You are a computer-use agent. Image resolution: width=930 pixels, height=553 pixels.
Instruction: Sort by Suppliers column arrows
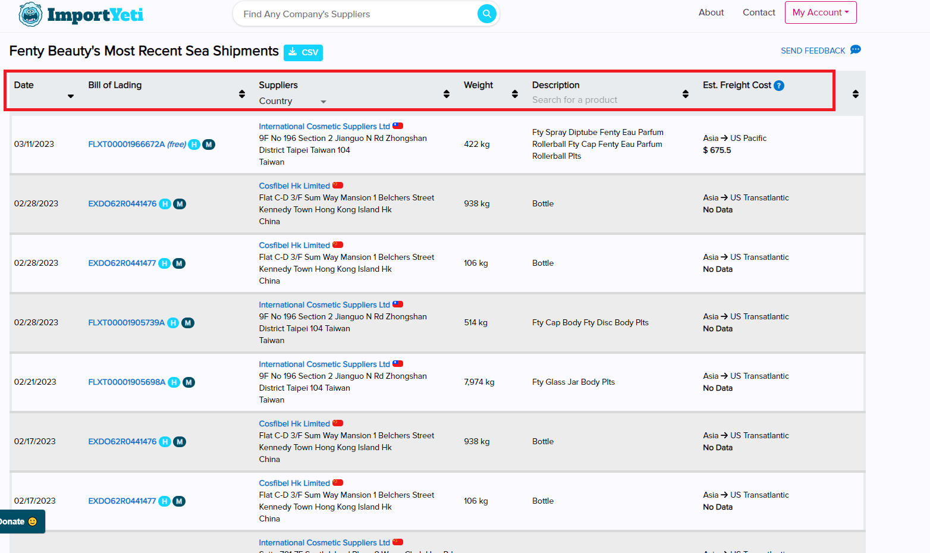coord(447,94)
